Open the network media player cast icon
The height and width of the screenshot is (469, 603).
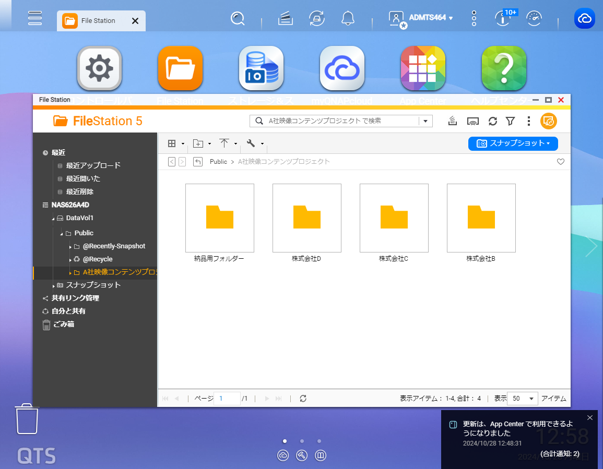click(x=472, y=121)
